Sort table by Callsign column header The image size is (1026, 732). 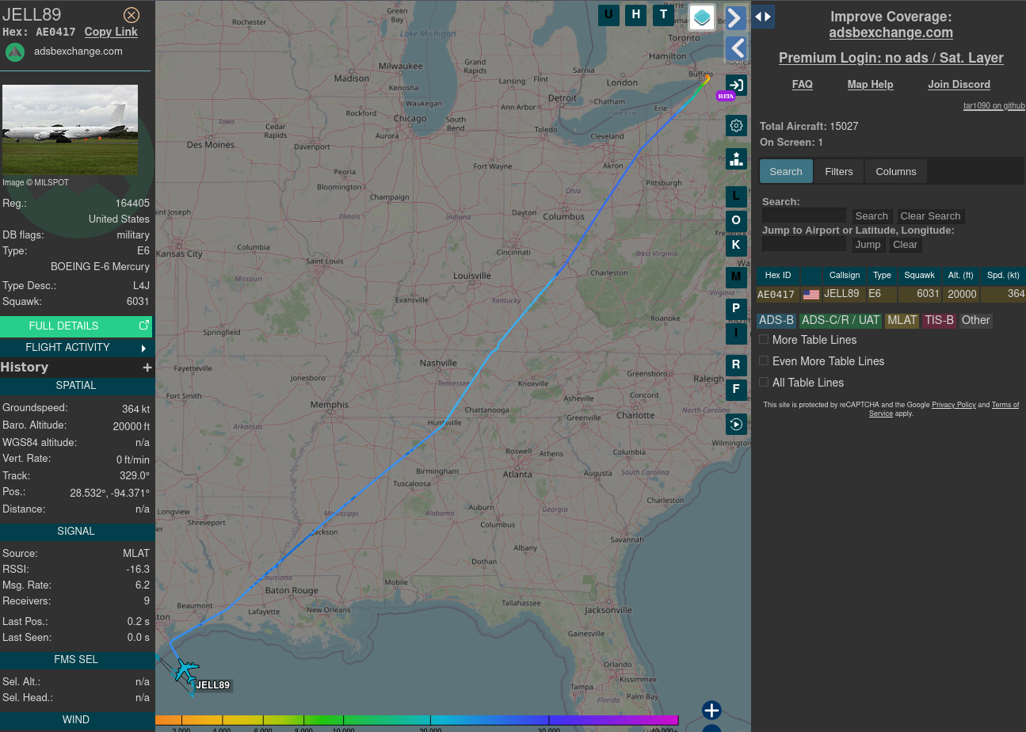(x=845, y=275)
